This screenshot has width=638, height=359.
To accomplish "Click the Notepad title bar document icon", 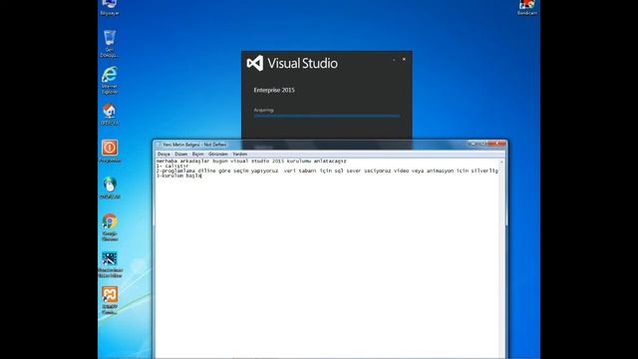I will coord(159,145).
